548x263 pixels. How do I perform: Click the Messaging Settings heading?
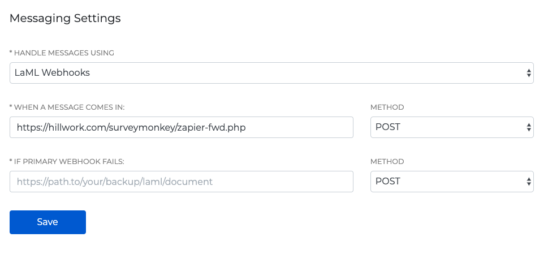coord(65,18)
